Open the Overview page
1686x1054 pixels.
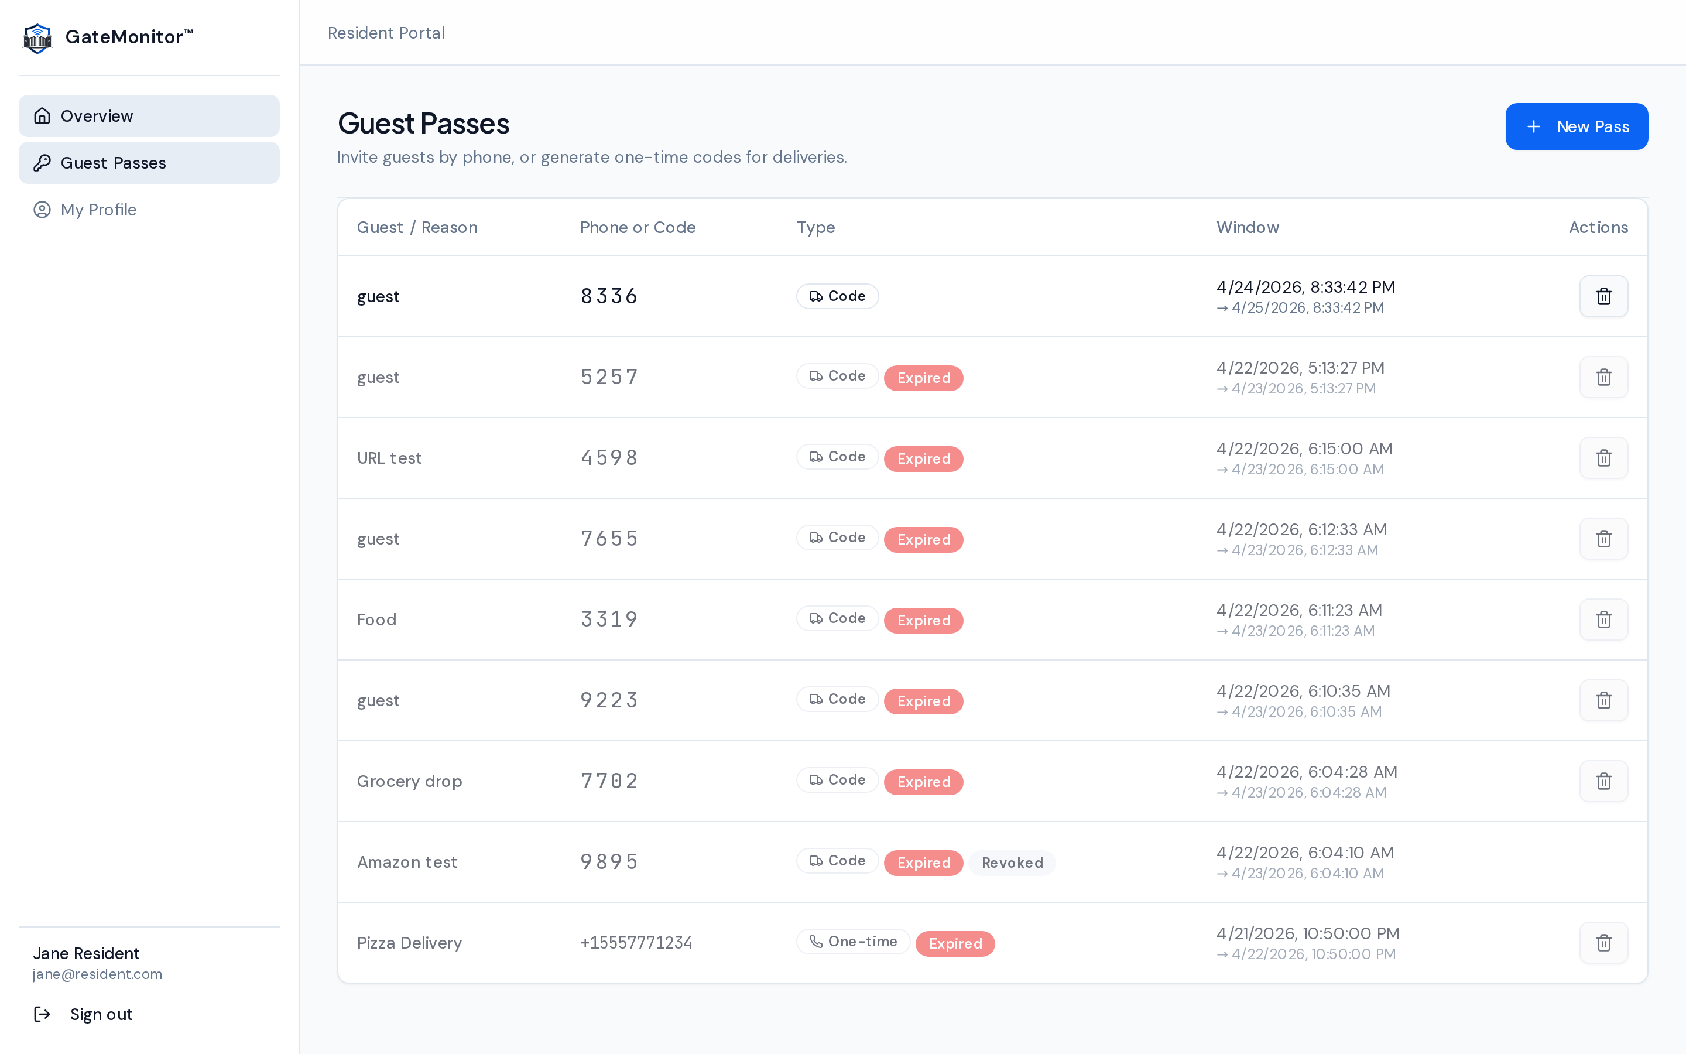pos(149,116)
